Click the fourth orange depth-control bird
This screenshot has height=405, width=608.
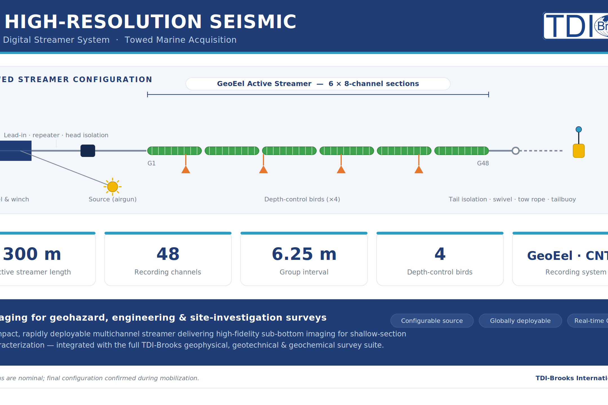point(419,169)
